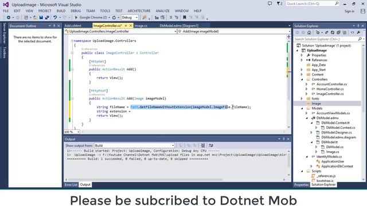This screenshot has width=367, height=206.
Task: Click the browser Refresh toolbar icon
Action: tap(114, 18)
